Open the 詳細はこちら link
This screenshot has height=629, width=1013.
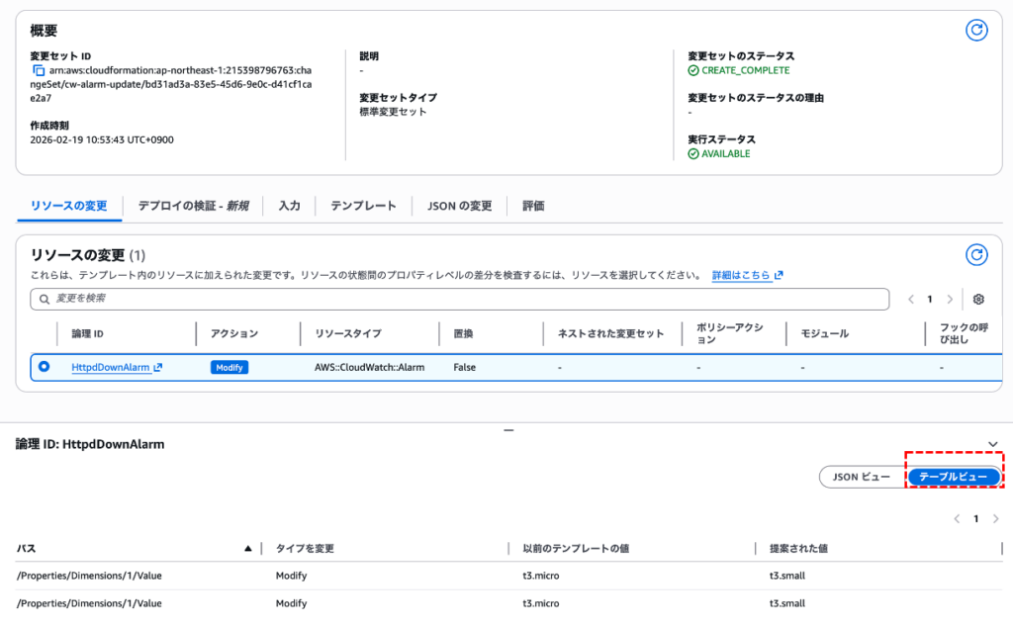point(742,275)
